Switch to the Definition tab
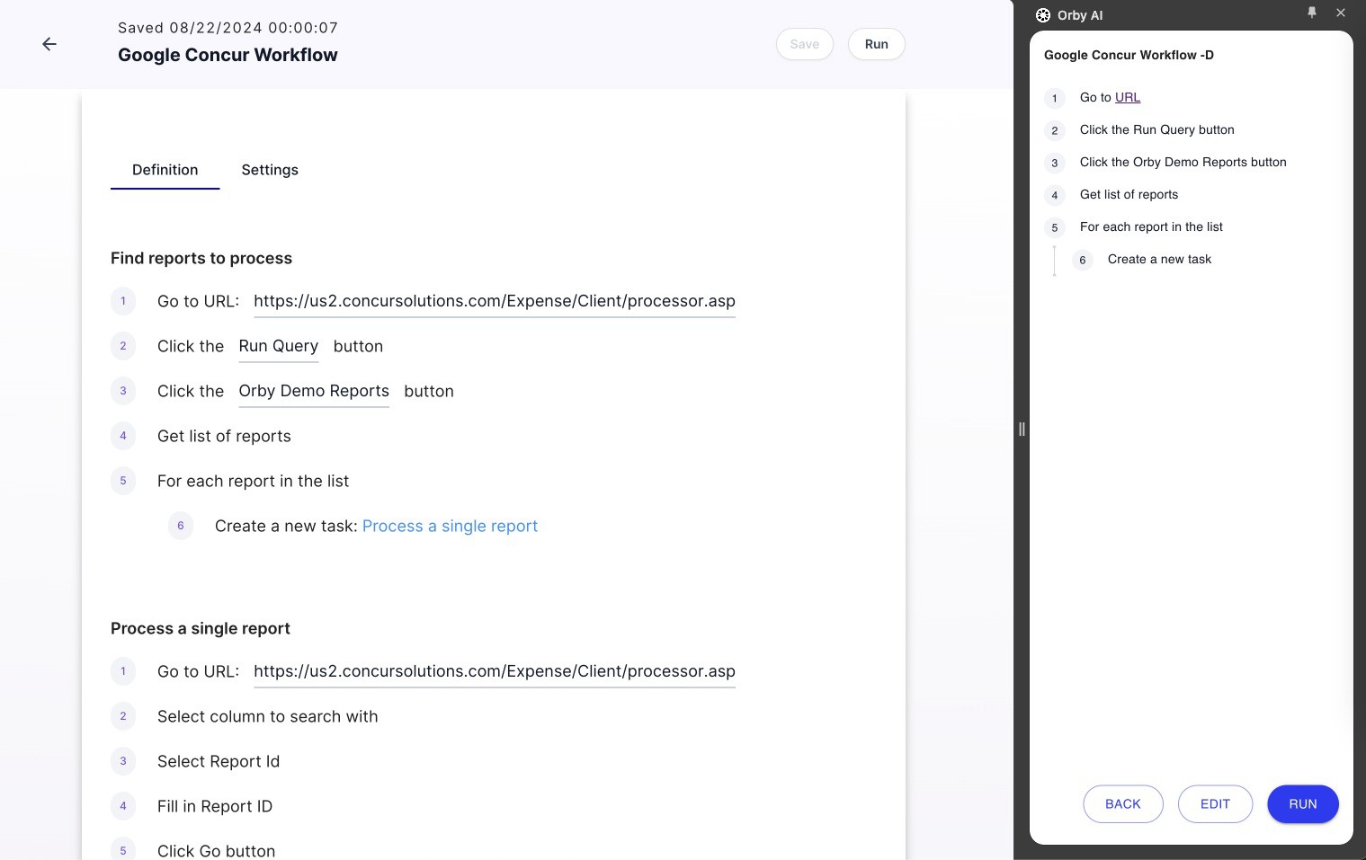This screenshot has width=1366, height=860. [165, 170]
